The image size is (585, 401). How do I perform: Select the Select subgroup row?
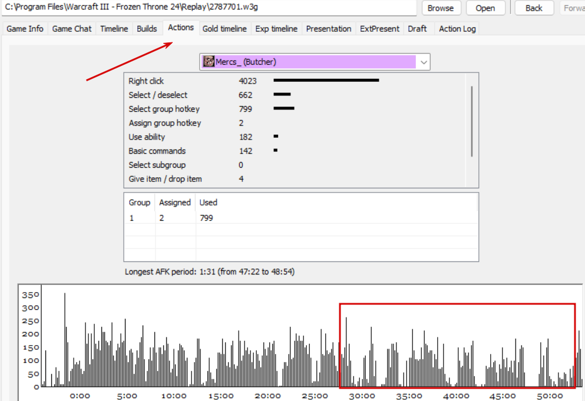point(295,165)
